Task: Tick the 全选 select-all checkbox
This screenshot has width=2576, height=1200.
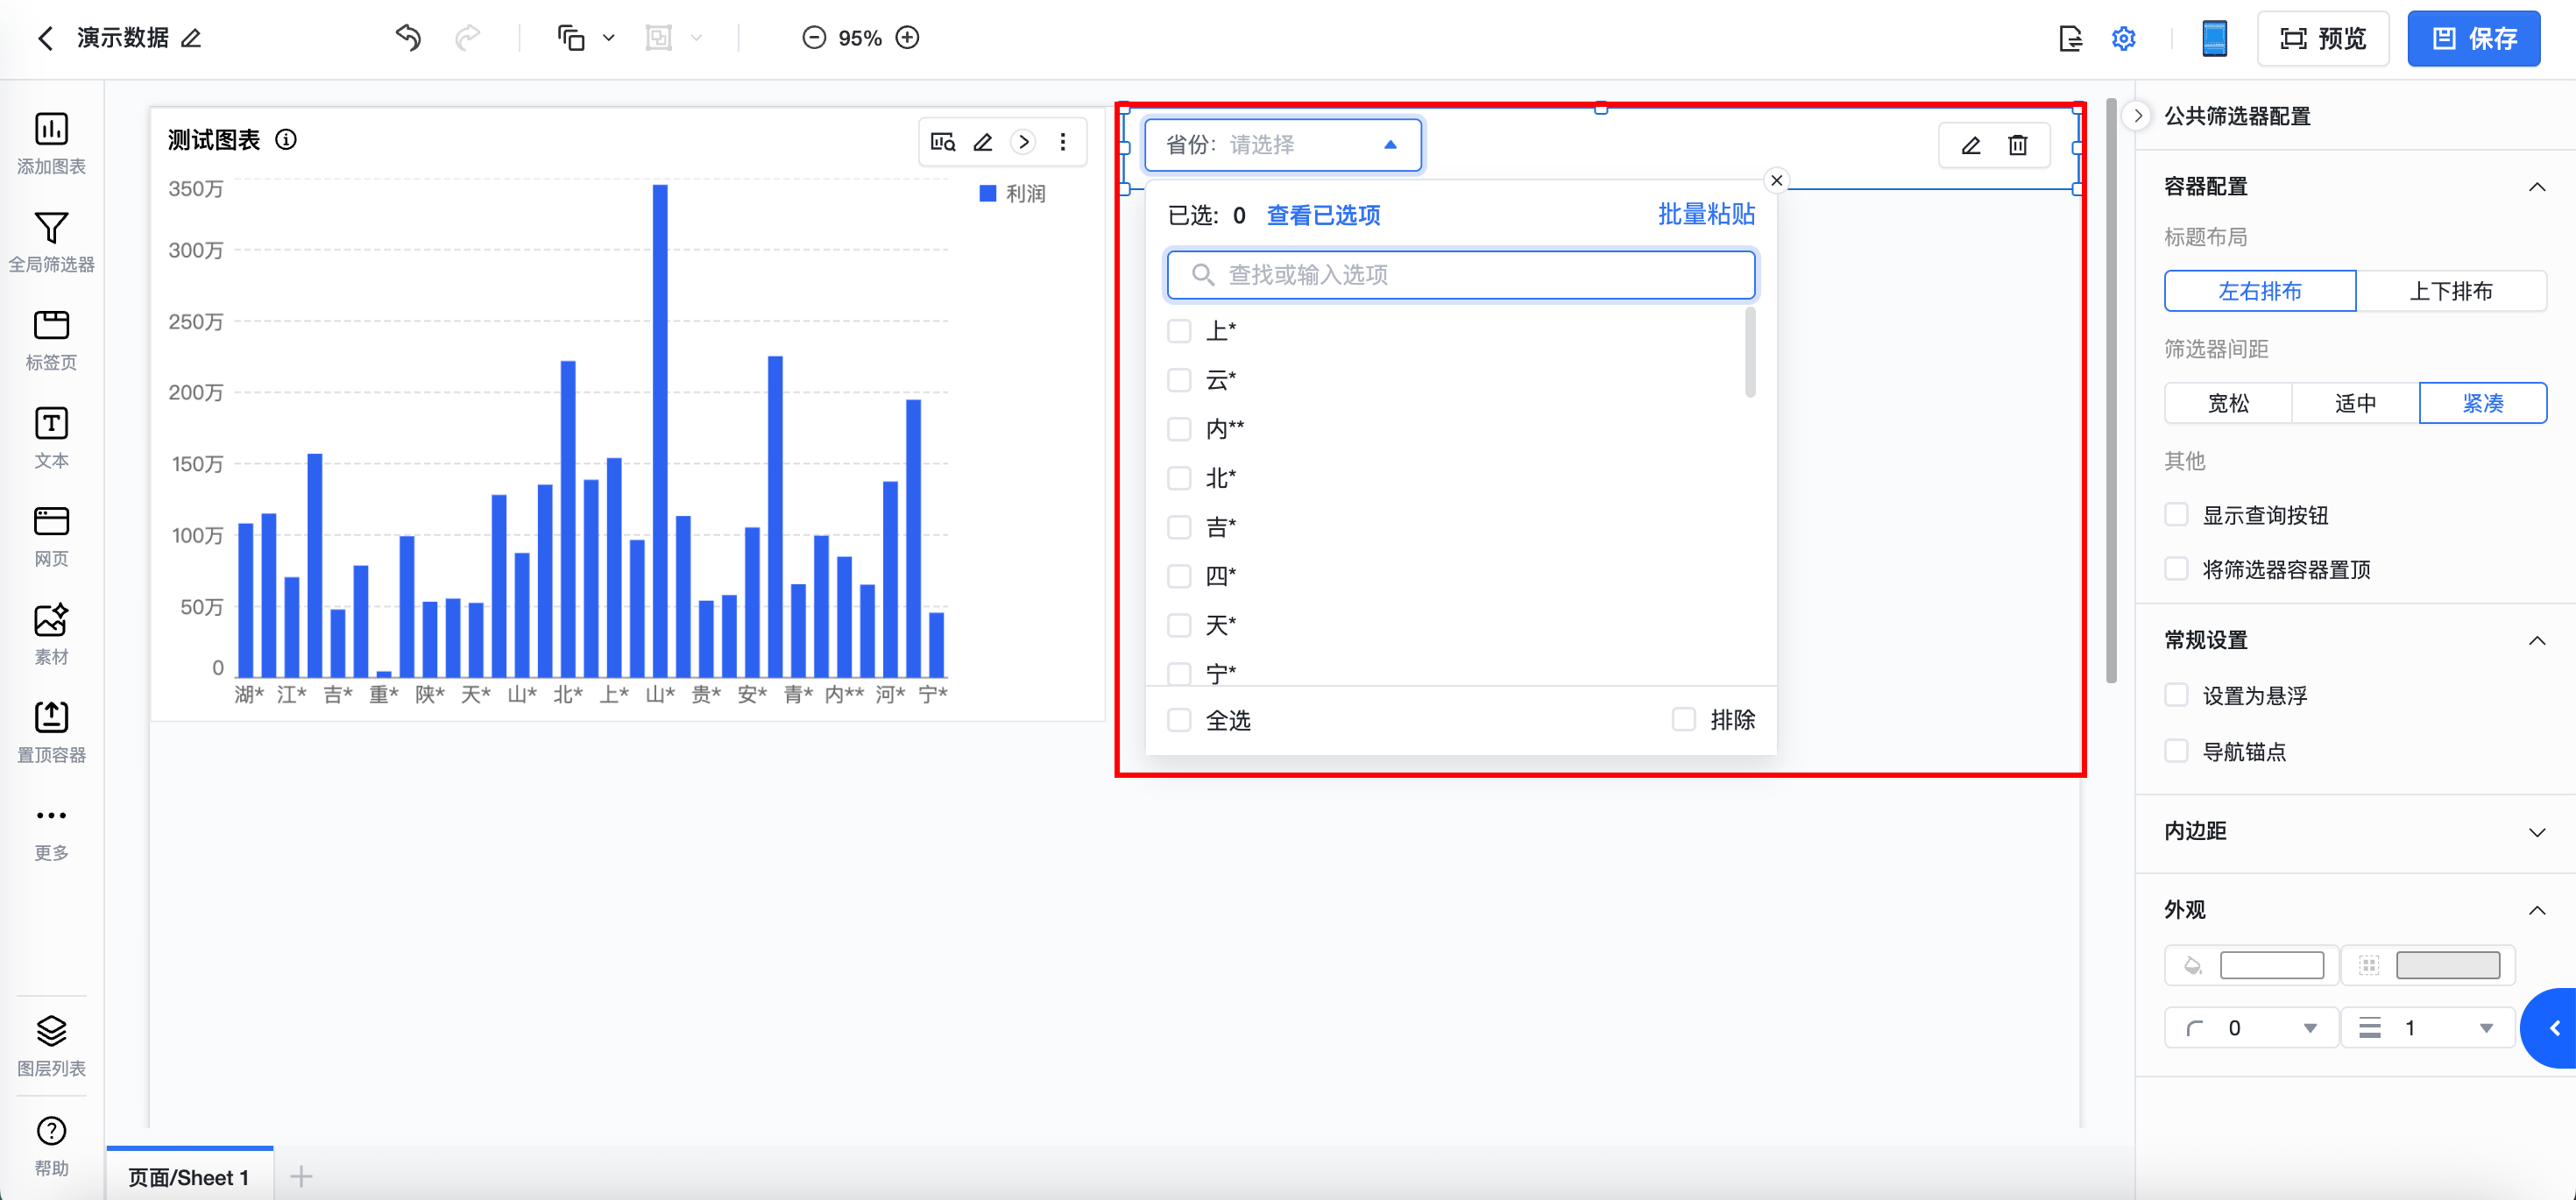Action: 1179,720
